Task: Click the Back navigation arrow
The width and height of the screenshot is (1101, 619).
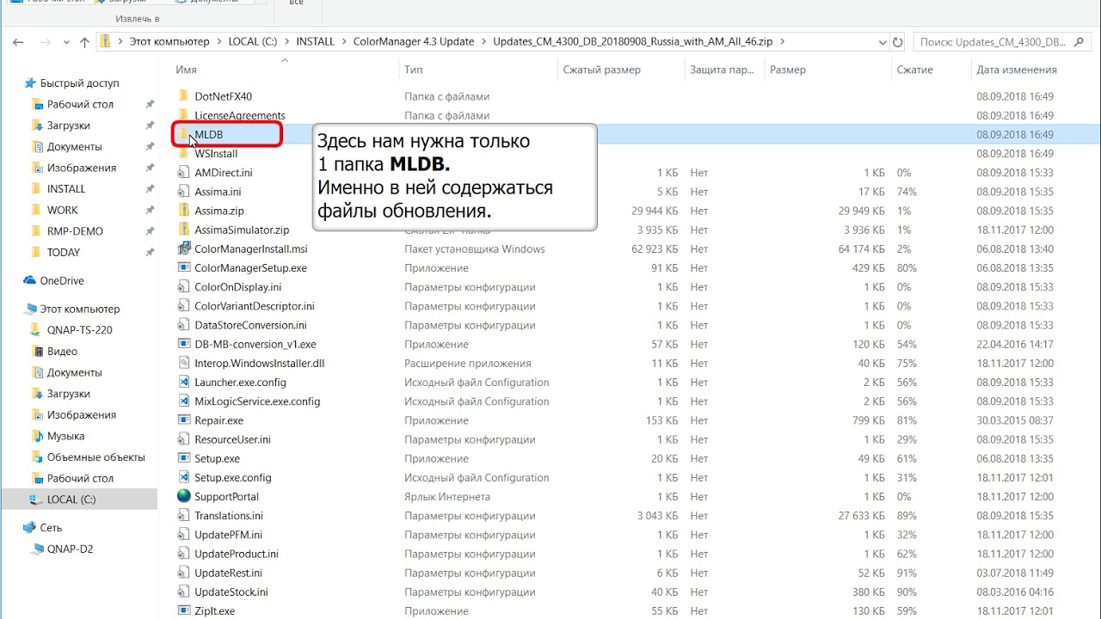Action: click(19, 41)
